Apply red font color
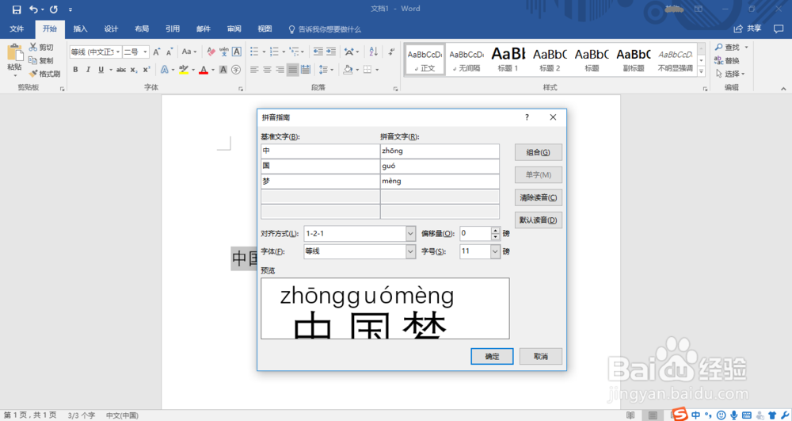Image resolution: width=792 pixels, height=421 pixels. tap(204, 70)
